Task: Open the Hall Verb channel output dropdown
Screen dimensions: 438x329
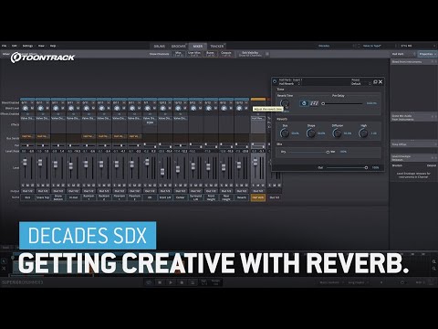Action: (258, 191)
